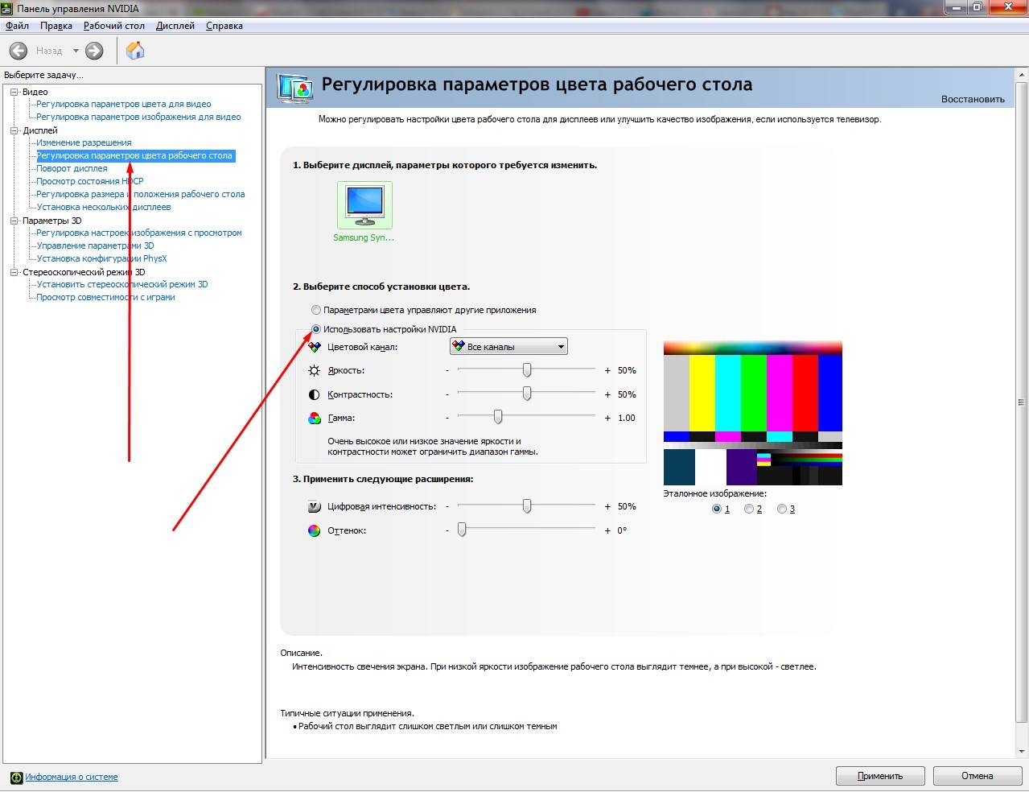
Task: Open 'Управление параметрами 3D' task
Action: tap(95, 245)
